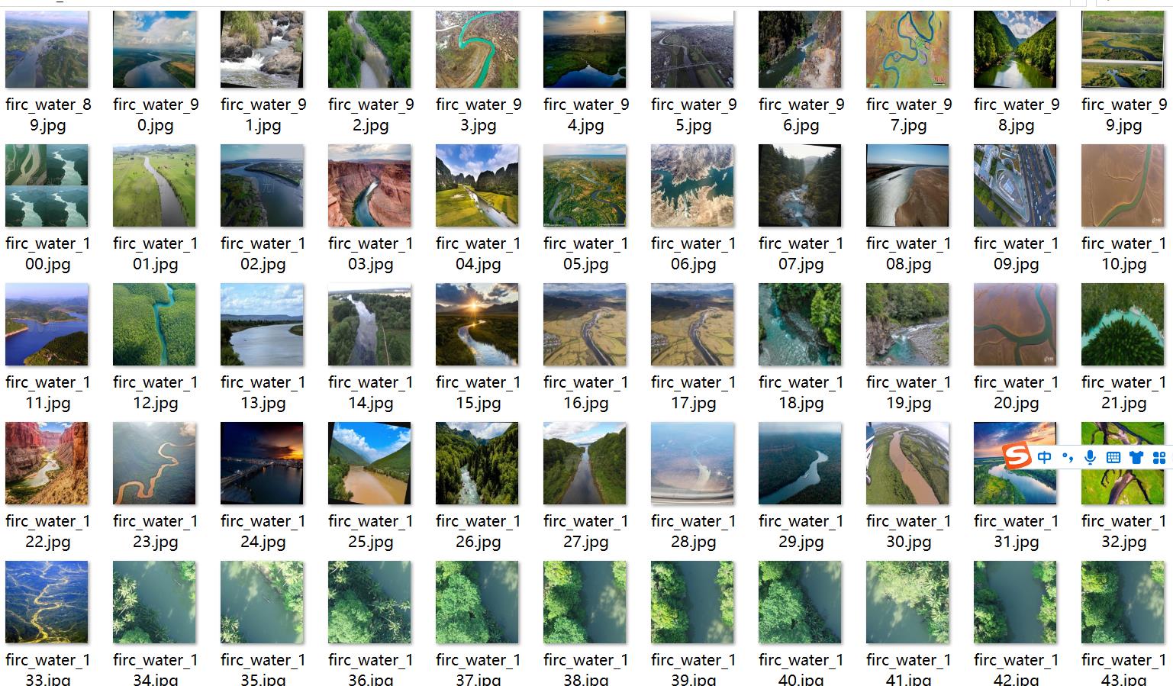Select the firc_water_103.jpg red canyon thumbnail

point(369,185)
